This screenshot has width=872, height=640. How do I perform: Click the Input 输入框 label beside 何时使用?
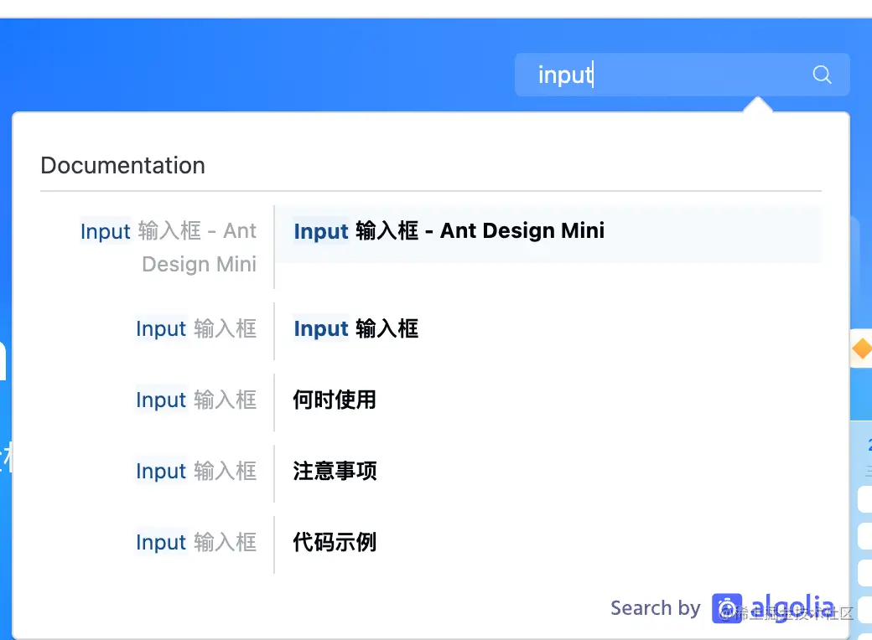(x=196, y=400)
